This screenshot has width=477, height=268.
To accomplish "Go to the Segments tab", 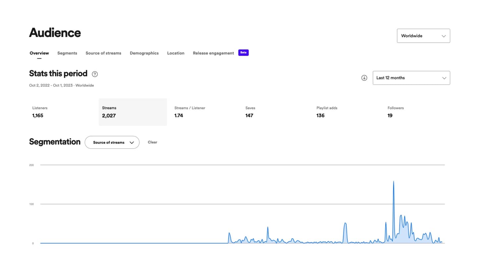I will tap(67, 53).
